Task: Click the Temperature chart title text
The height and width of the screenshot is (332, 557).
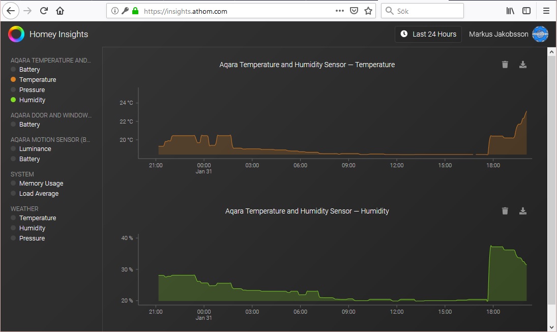Action: [x=307, y=65]
